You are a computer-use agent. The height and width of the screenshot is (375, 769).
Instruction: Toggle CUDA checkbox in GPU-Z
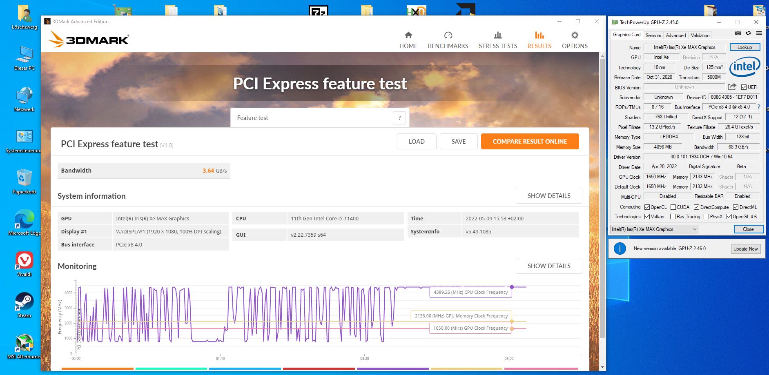673,207
